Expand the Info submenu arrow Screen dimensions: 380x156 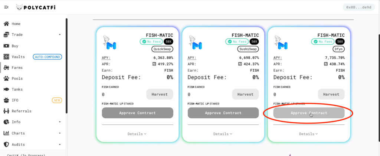pos(60,122)
